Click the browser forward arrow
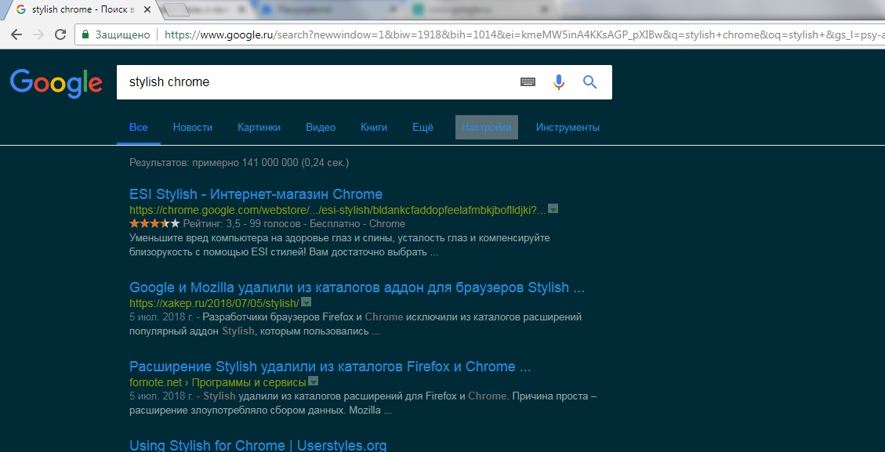 tap(38, 34)
